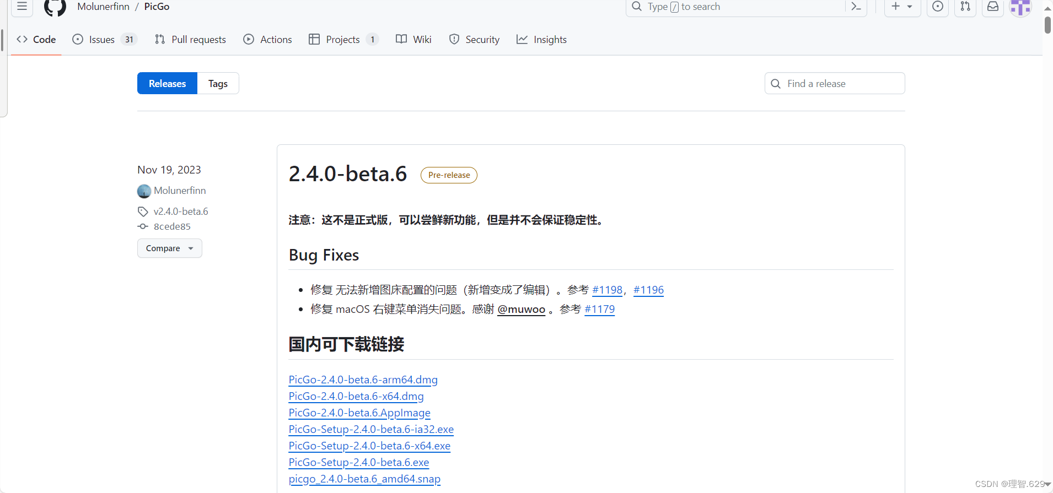Open issue #1196 link
Screen dimensions: 1053x493
click(648, 290)
